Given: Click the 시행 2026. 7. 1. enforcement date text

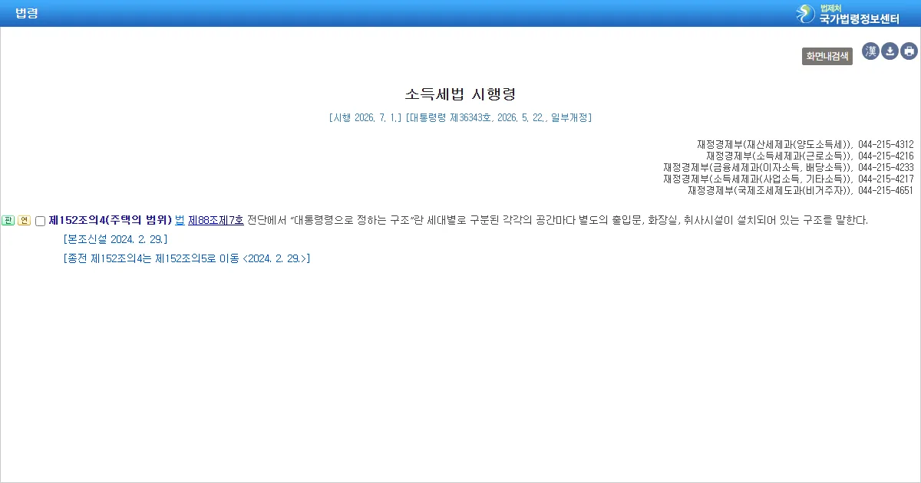Looking at the screenshot, I should [x=365, y=118].
